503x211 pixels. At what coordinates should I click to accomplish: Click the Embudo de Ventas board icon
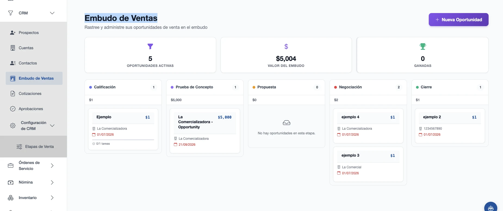pos(13,78)
